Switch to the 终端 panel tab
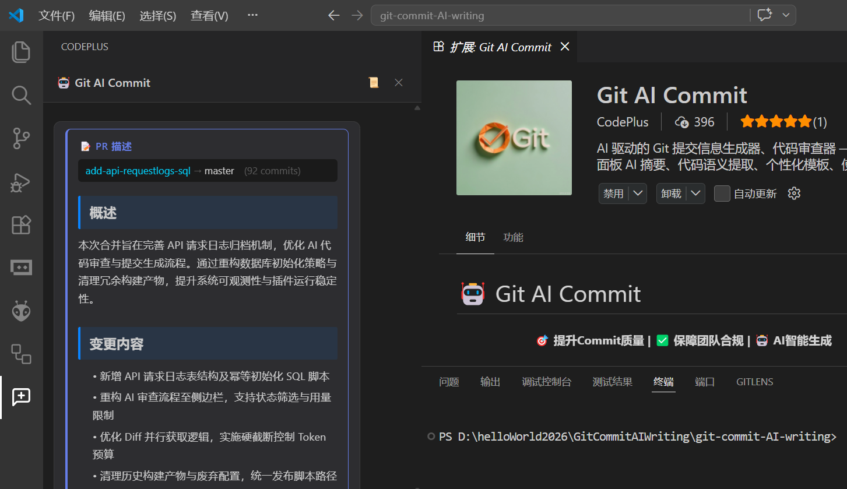This screenshot has width=847, height=489. pyautogui.click(x=663, y=382)
